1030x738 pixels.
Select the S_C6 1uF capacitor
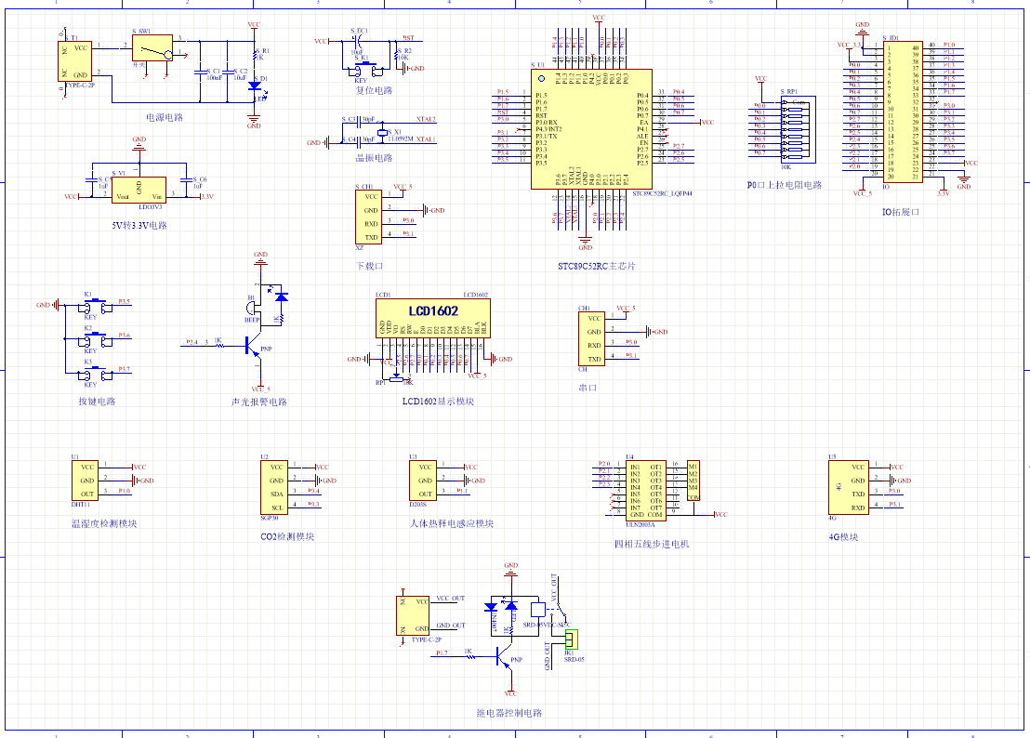(186, 178)
